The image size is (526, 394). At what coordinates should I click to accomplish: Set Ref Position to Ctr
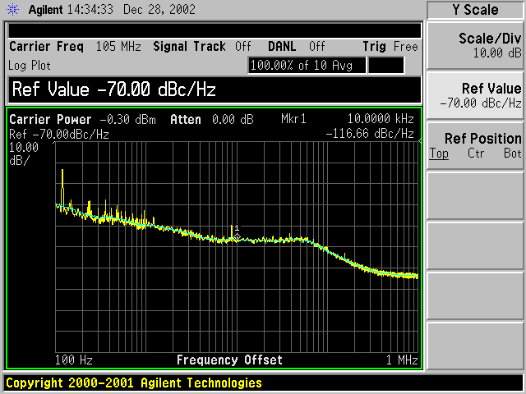(475, 153)
